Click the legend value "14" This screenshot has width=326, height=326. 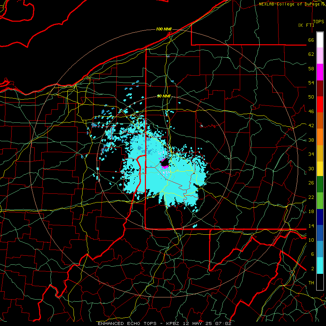[x=311, y=226]
